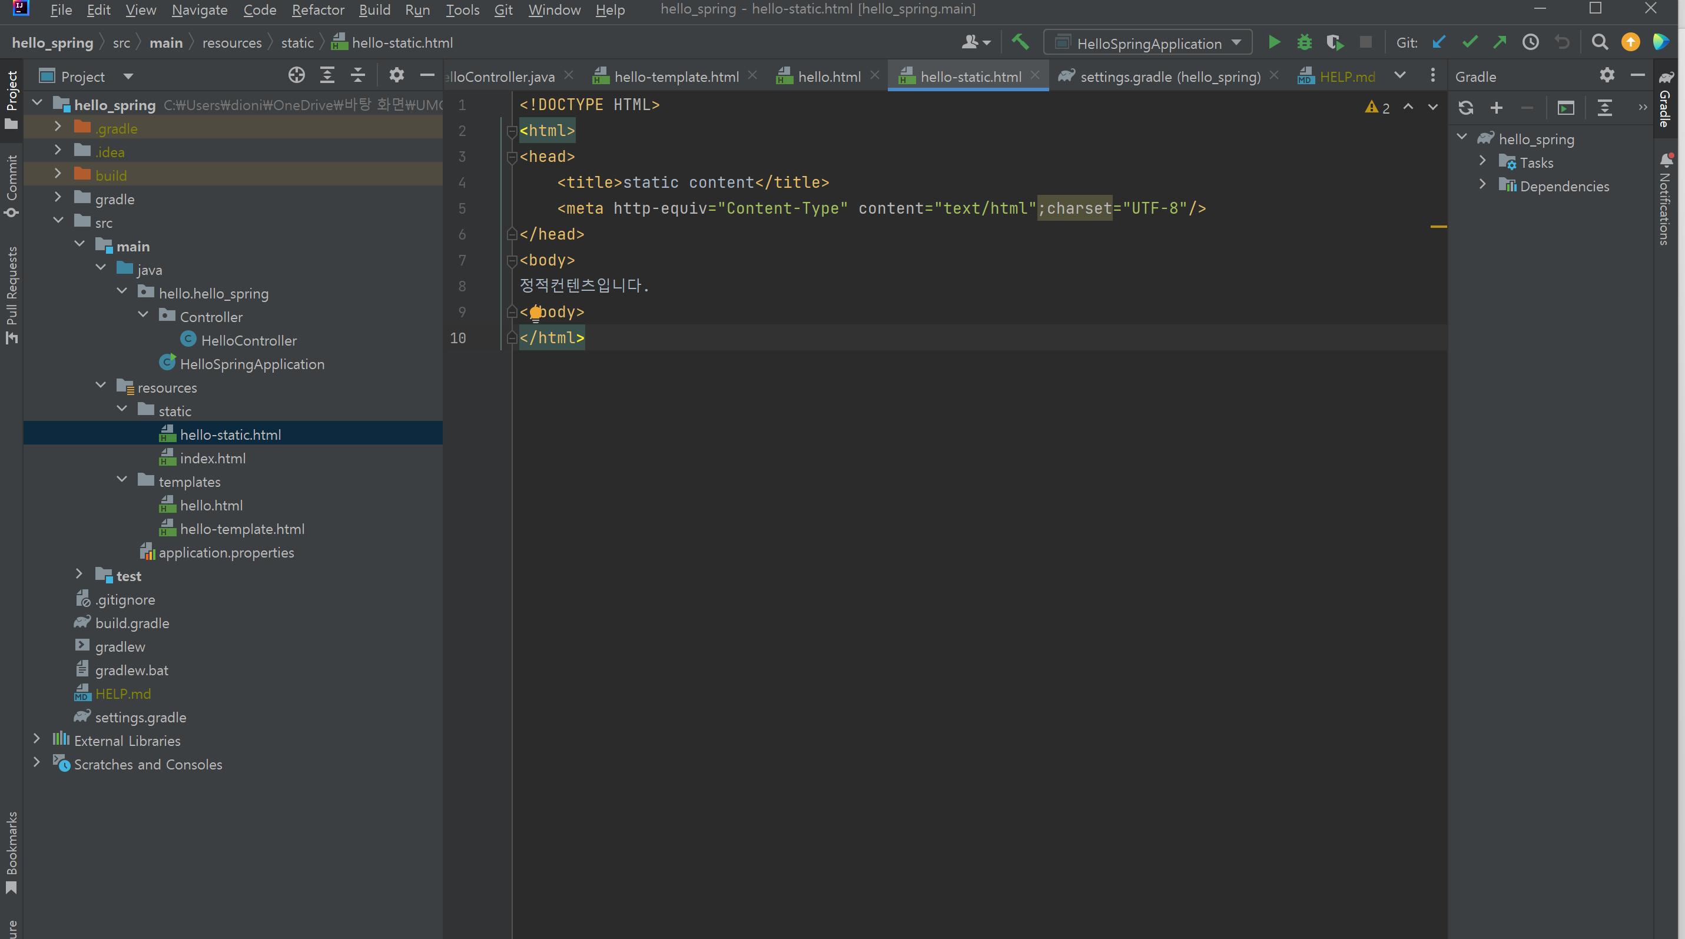
Task: Select index.html in static folder
Action: [x=213, y=459]
